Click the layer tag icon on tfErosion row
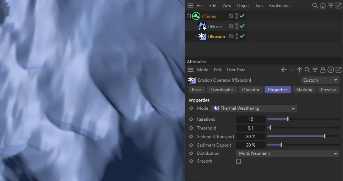 pyautogui.click(x=231, y=36)
